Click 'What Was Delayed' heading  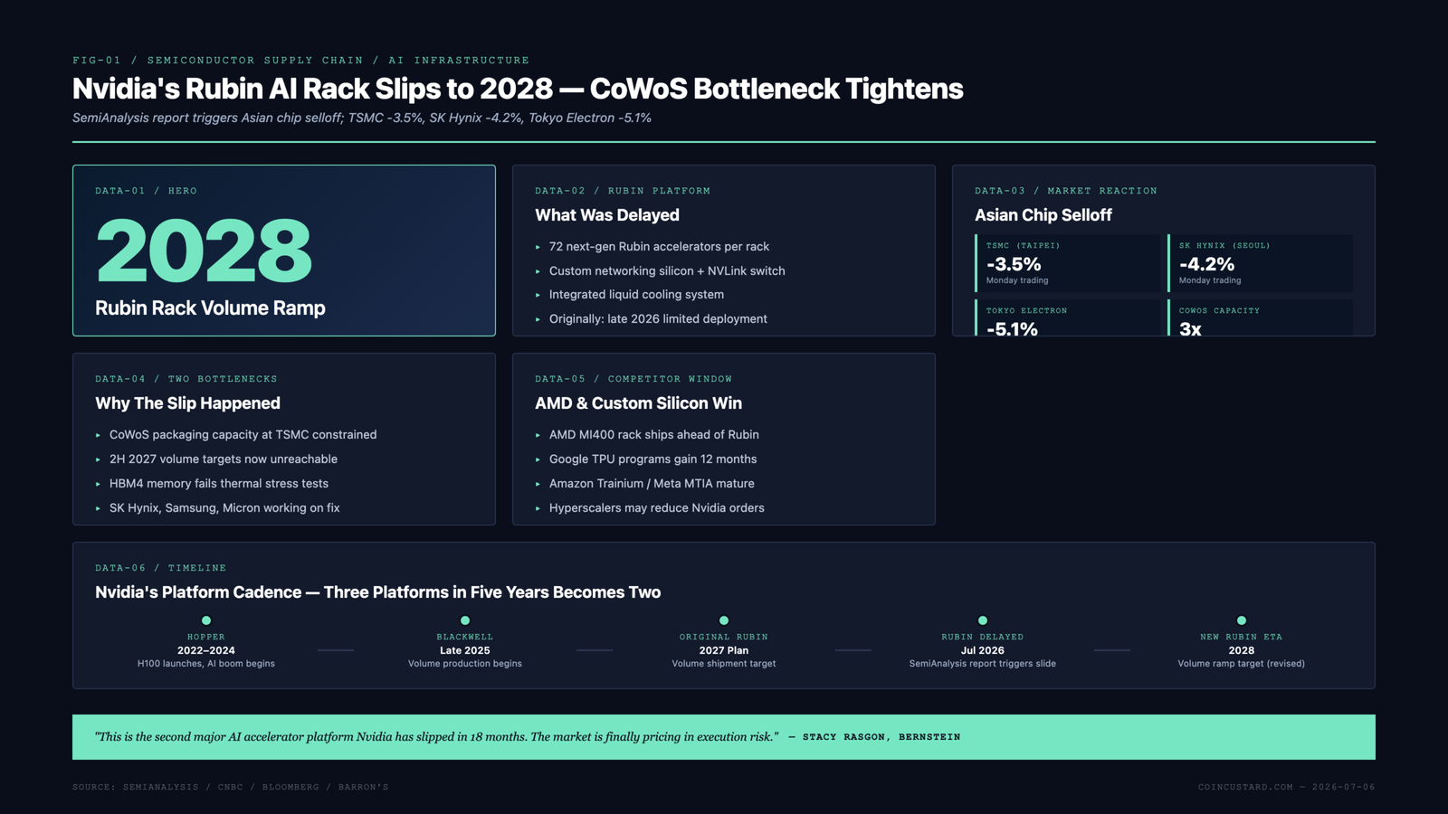(607, 215)
